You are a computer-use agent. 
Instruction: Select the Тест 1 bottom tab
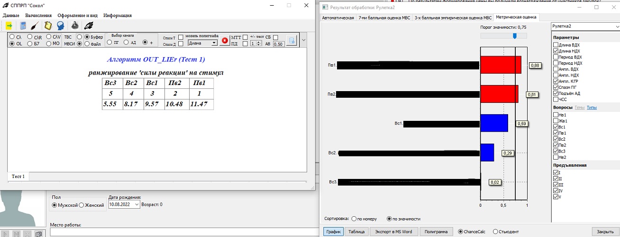(18, 176)
